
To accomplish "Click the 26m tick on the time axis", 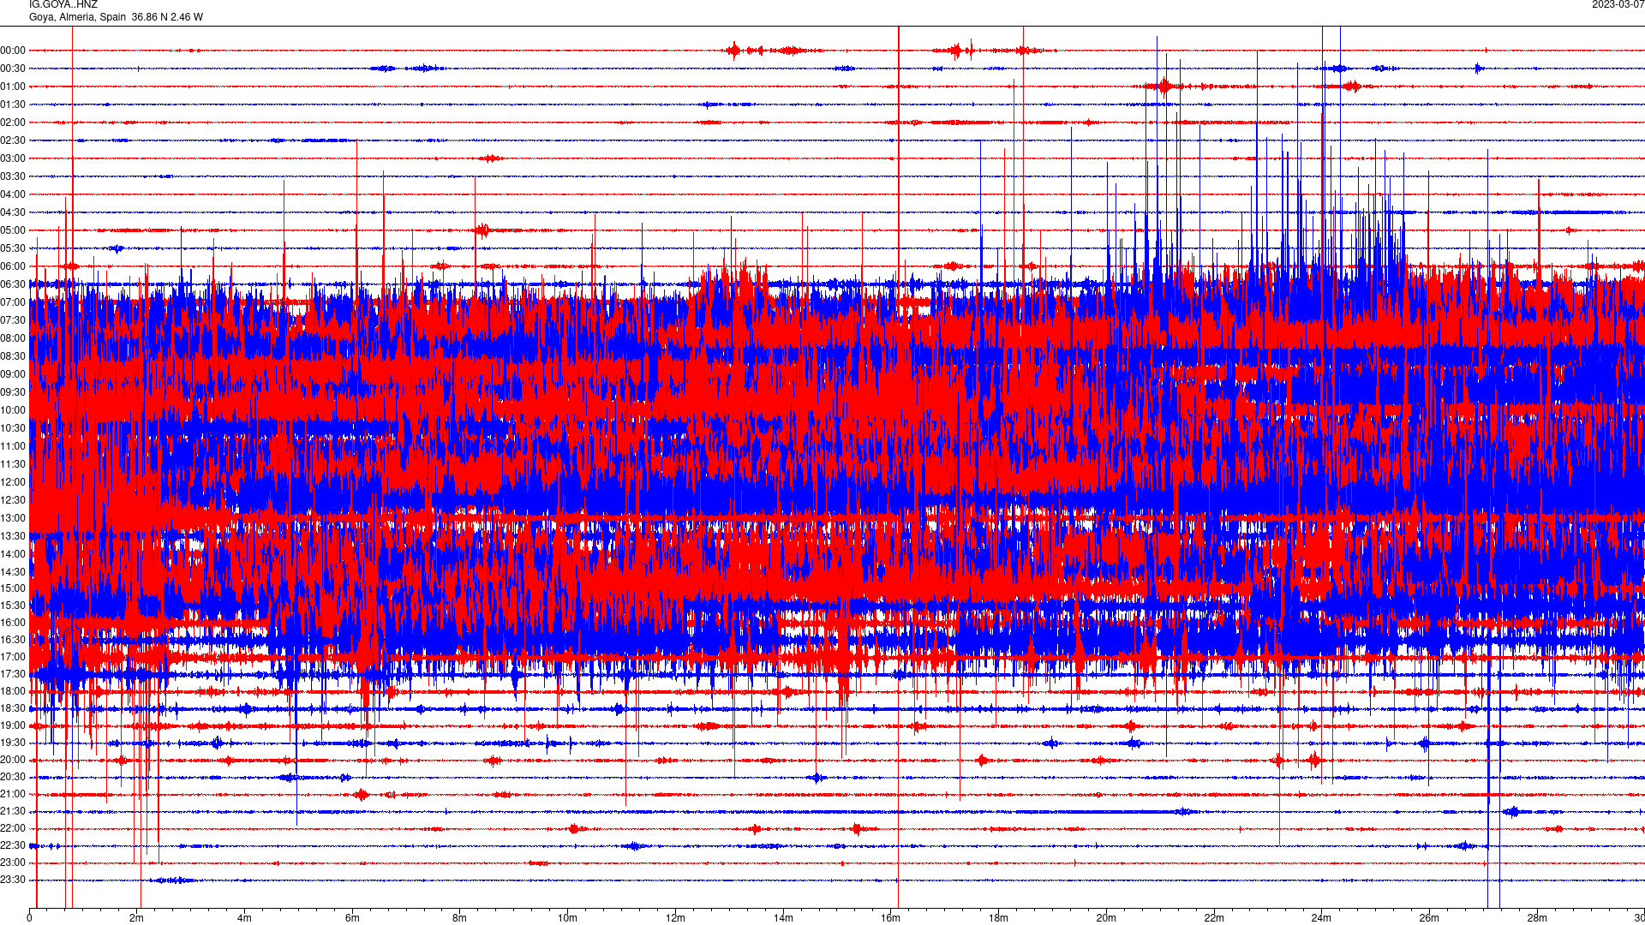I will (1429, 918).
